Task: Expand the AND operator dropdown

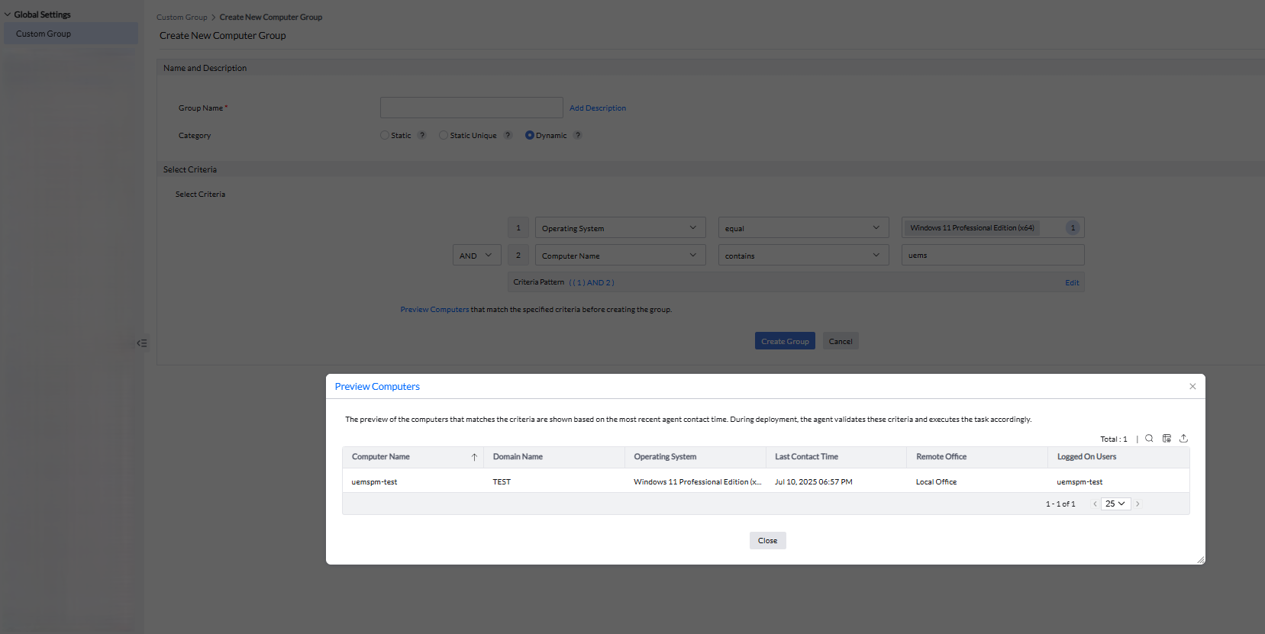Action: coord(476,256)
